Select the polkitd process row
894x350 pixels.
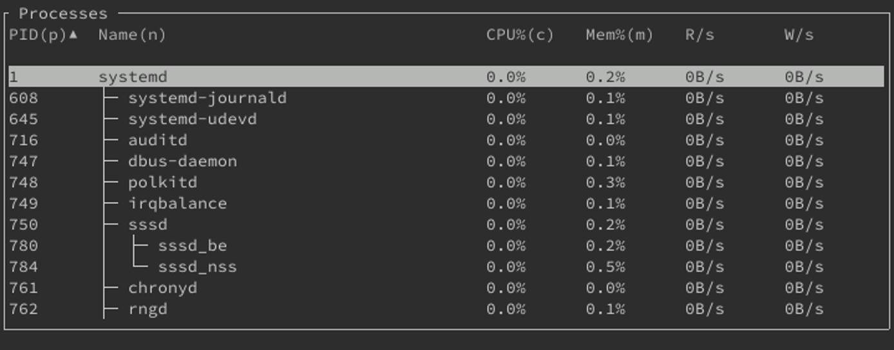(x=162, y=183)
